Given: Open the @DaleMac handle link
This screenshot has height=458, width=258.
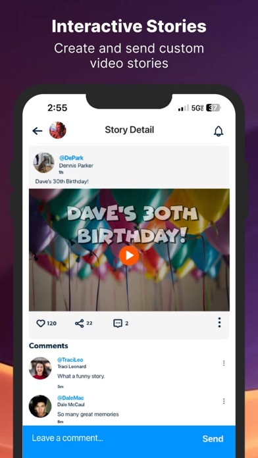Looking at the screenshot, I should [70, 398].
